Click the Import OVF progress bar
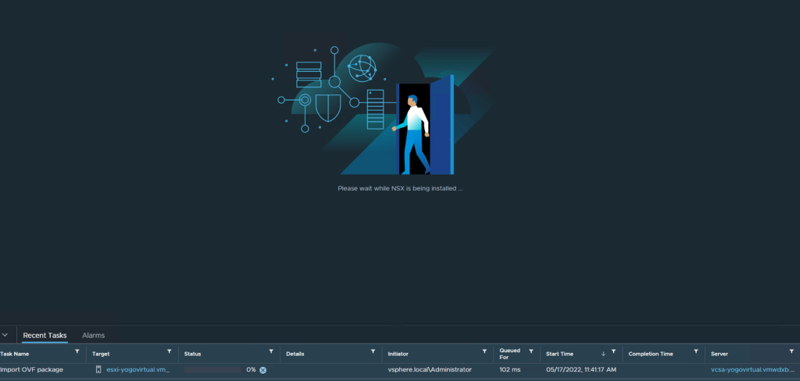Image resolution: width=800 pixels, height=381 pixels. 212,369
